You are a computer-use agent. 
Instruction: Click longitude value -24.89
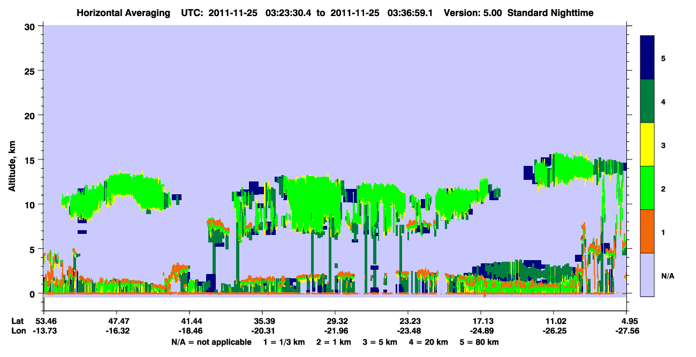pos(481,331)
